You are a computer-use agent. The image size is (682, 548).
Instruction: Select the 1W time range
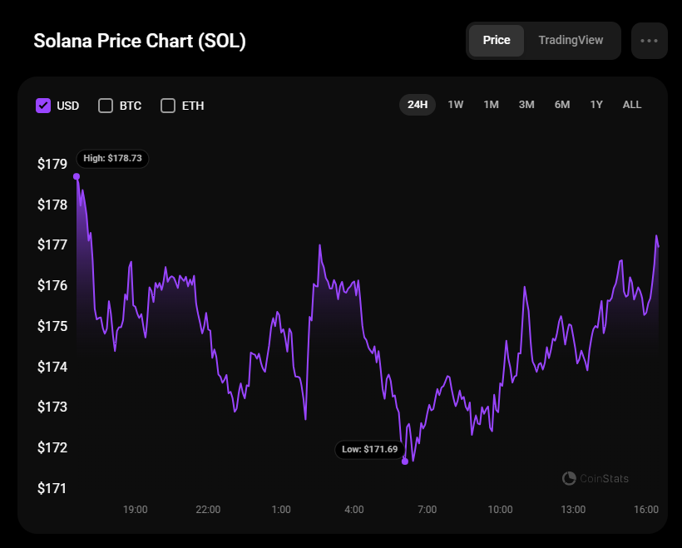tap(456, 105)
